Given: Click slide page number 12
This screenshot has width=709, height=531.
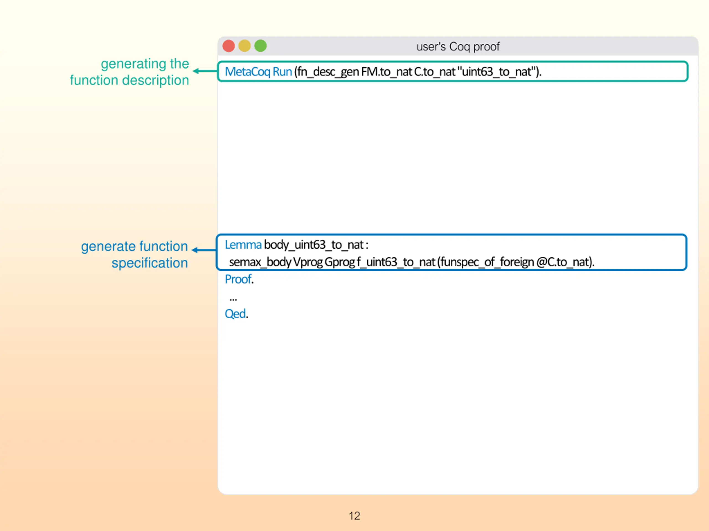Looking at the screenshot, I should point(354,516).
